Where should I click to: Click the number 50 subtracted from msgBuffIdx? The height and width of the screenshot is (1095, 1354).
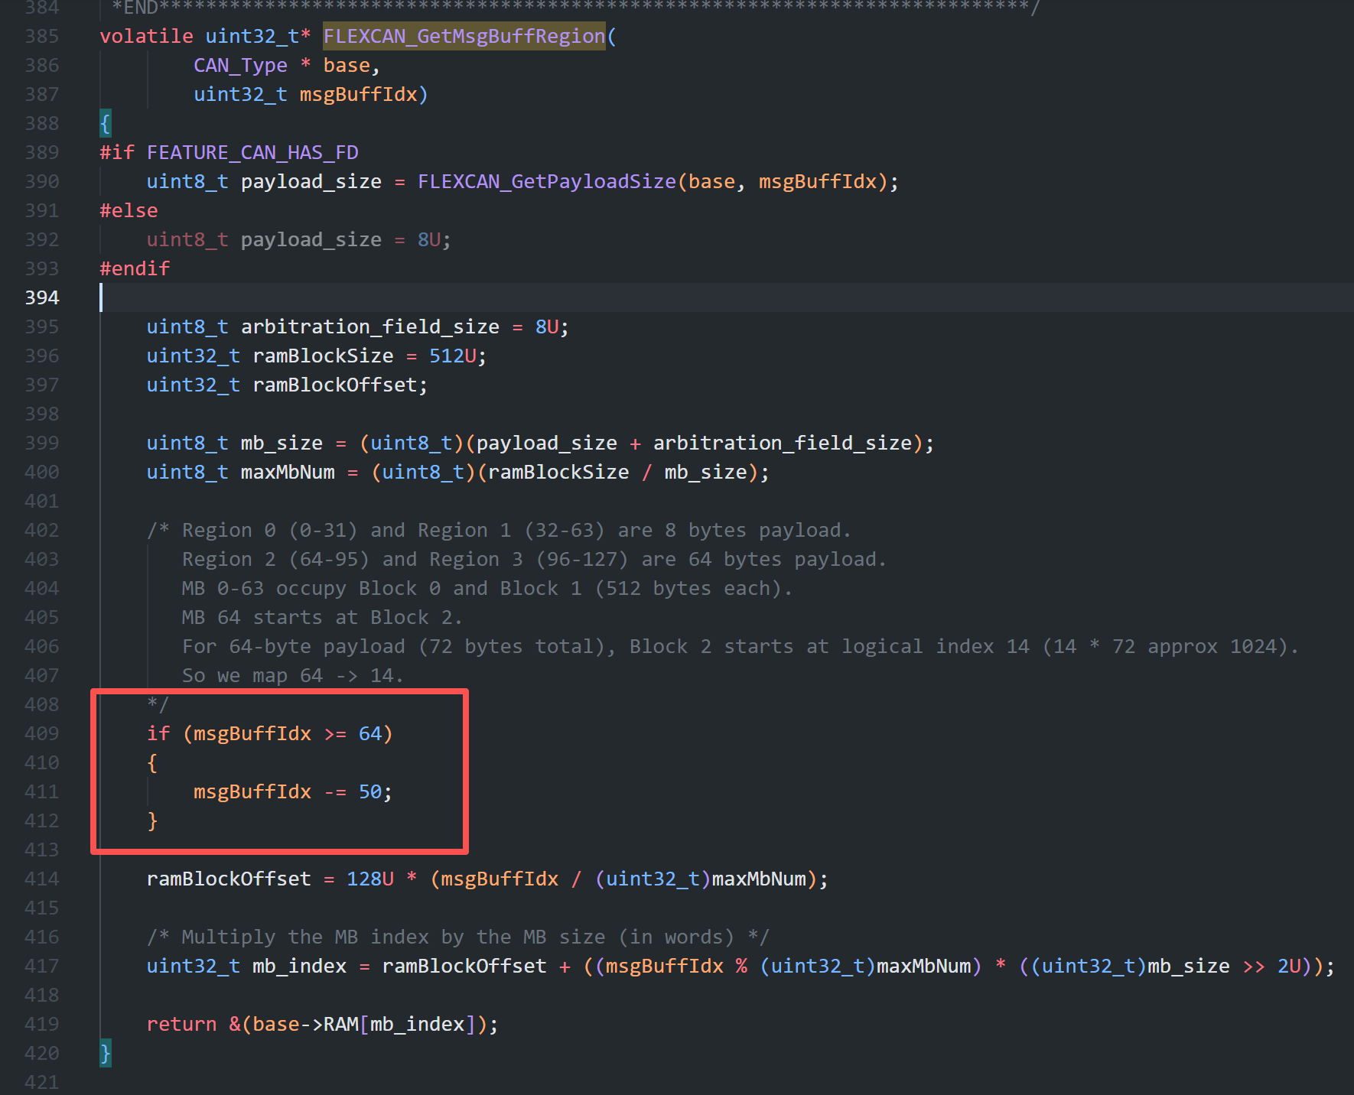click(x=369, y=791)
